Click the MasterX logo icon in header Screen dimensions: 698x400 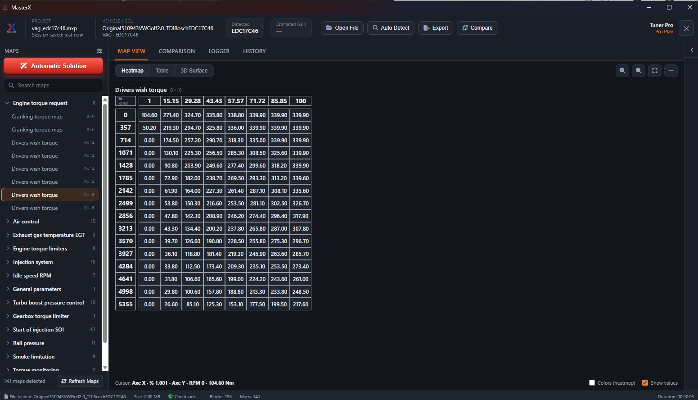12,28
